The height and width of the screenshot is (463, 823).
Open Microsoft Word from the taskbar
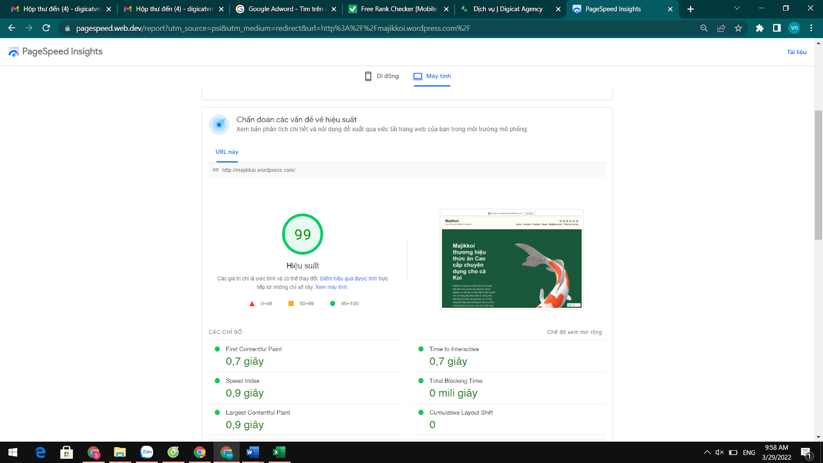[253, 452]
